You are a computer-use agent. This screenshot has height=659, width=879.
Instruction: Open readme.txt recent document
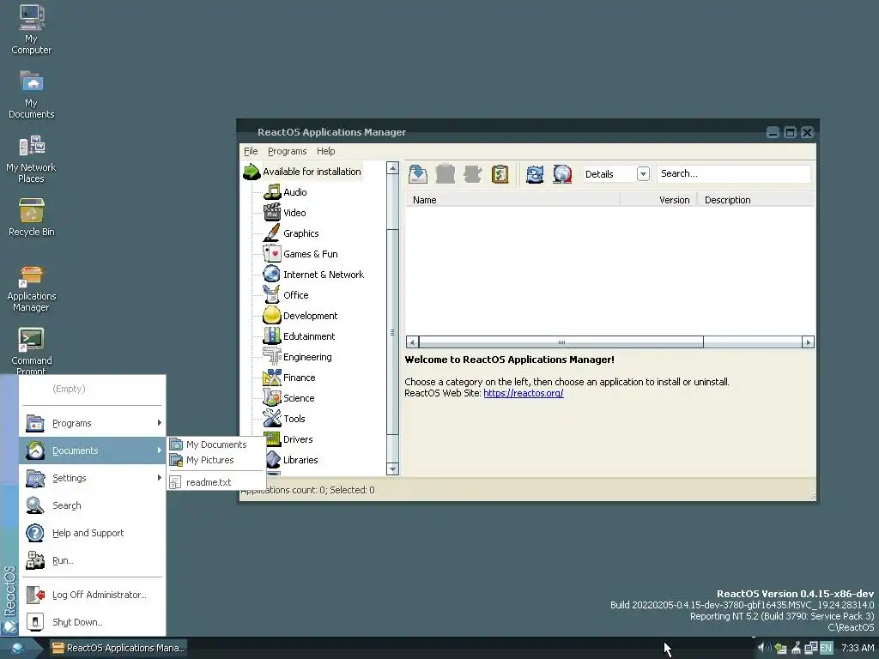pos(216,482)
